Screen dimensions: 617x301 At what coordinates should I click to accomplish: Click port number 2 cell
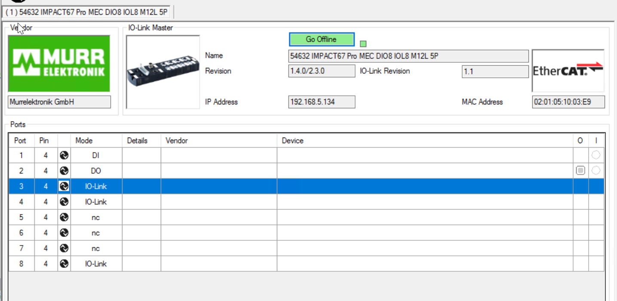pos(21,171)
